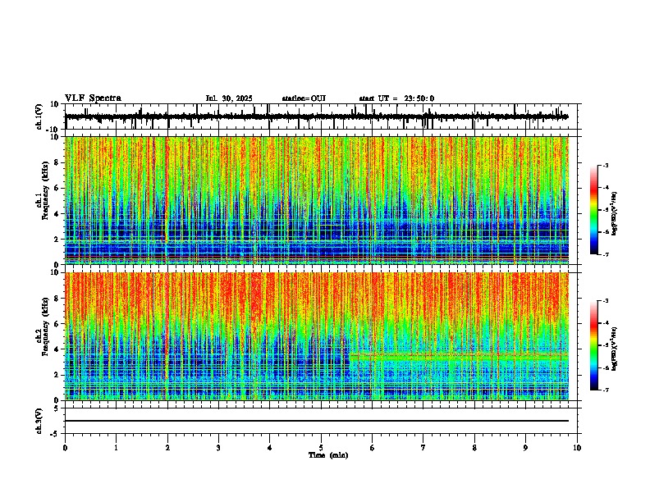Click the flat ch.3 voltage line
The image size is (650, 502).
317,421
